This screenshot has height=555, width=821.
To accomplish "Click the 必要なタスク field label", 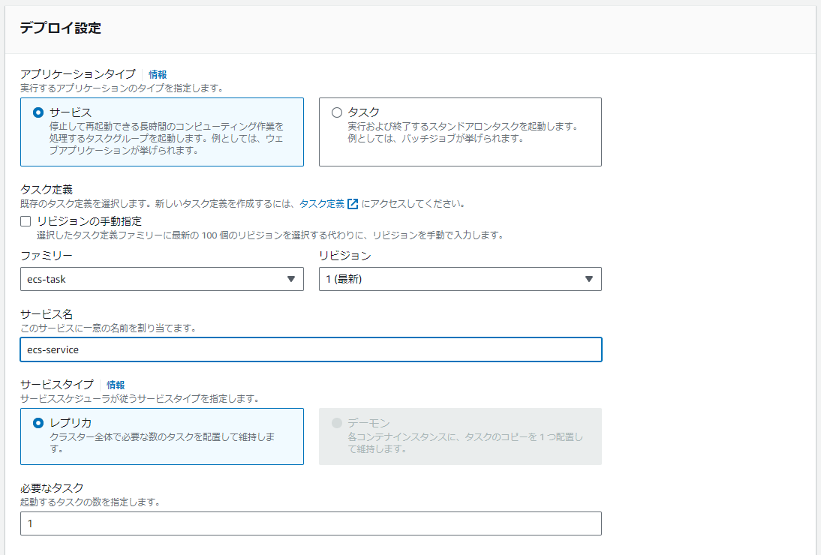I will [x=52, y=488].
